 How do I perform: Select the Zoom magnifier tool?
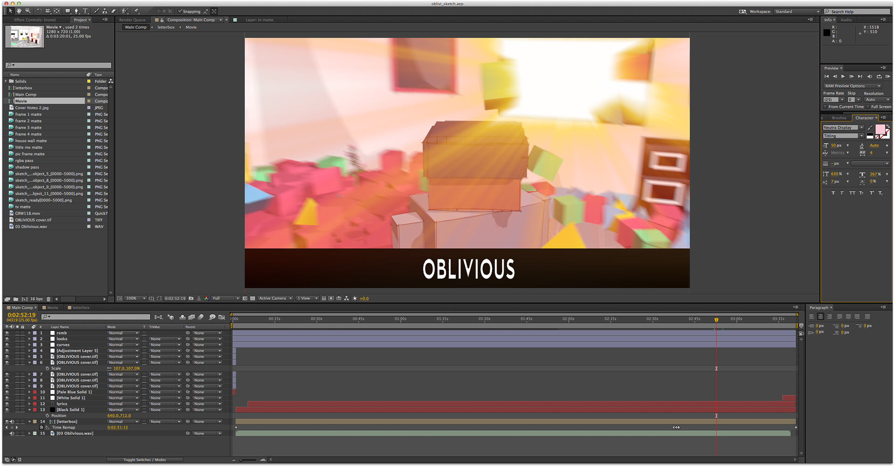pyautogui.click(x=28, y=11)
